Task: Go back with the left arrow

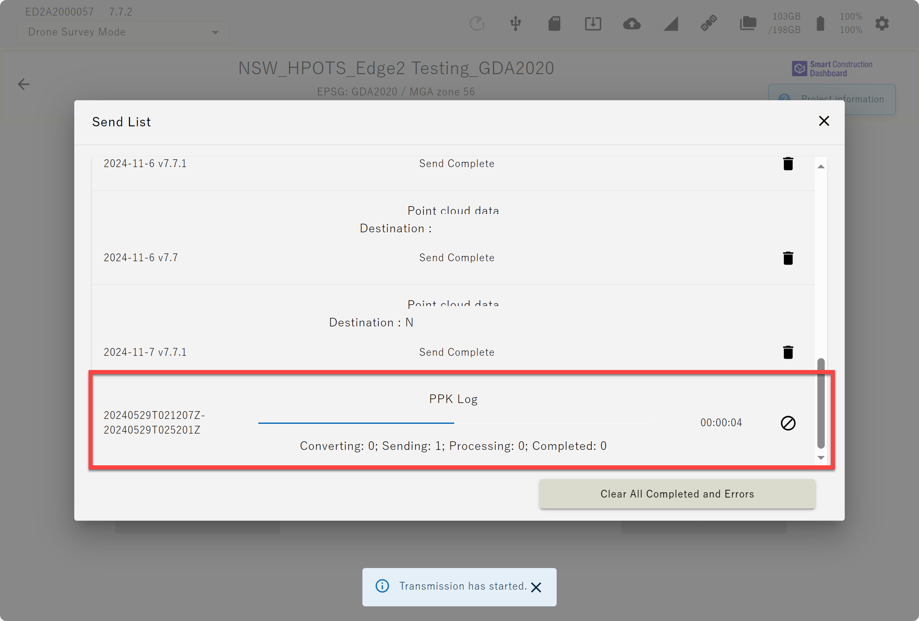Action: point(24,84)
